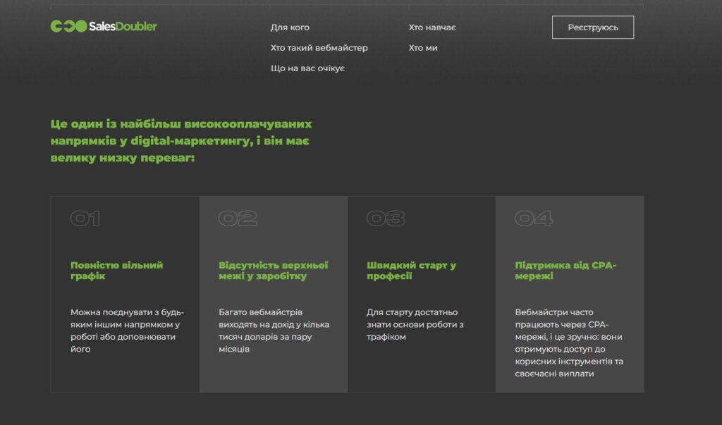Click the SalesDoubler logo
The width and height of the screenshot is (722, 425).
[x=104, y=27]
